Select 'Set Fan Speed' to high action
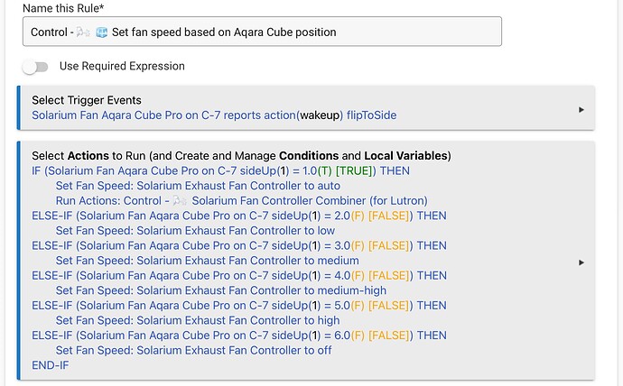 click(x=198, y=320)
